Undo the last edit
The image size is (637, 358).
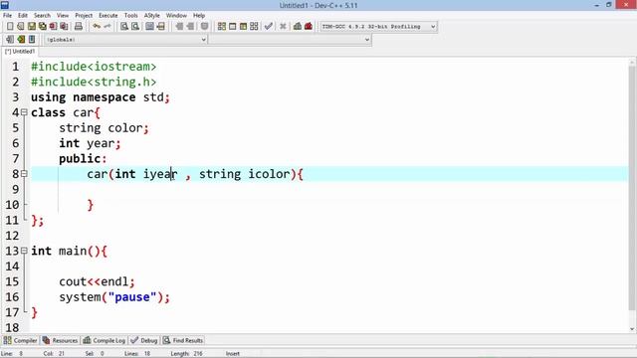pyautogui.click(x=97, y=27)
